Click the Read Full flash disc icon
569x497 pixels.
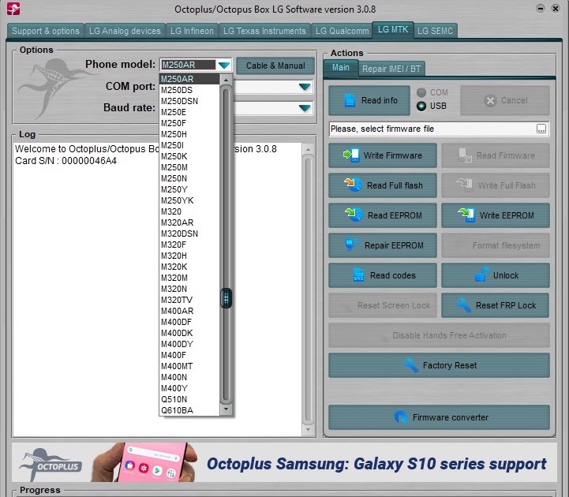tap(353, 185)
